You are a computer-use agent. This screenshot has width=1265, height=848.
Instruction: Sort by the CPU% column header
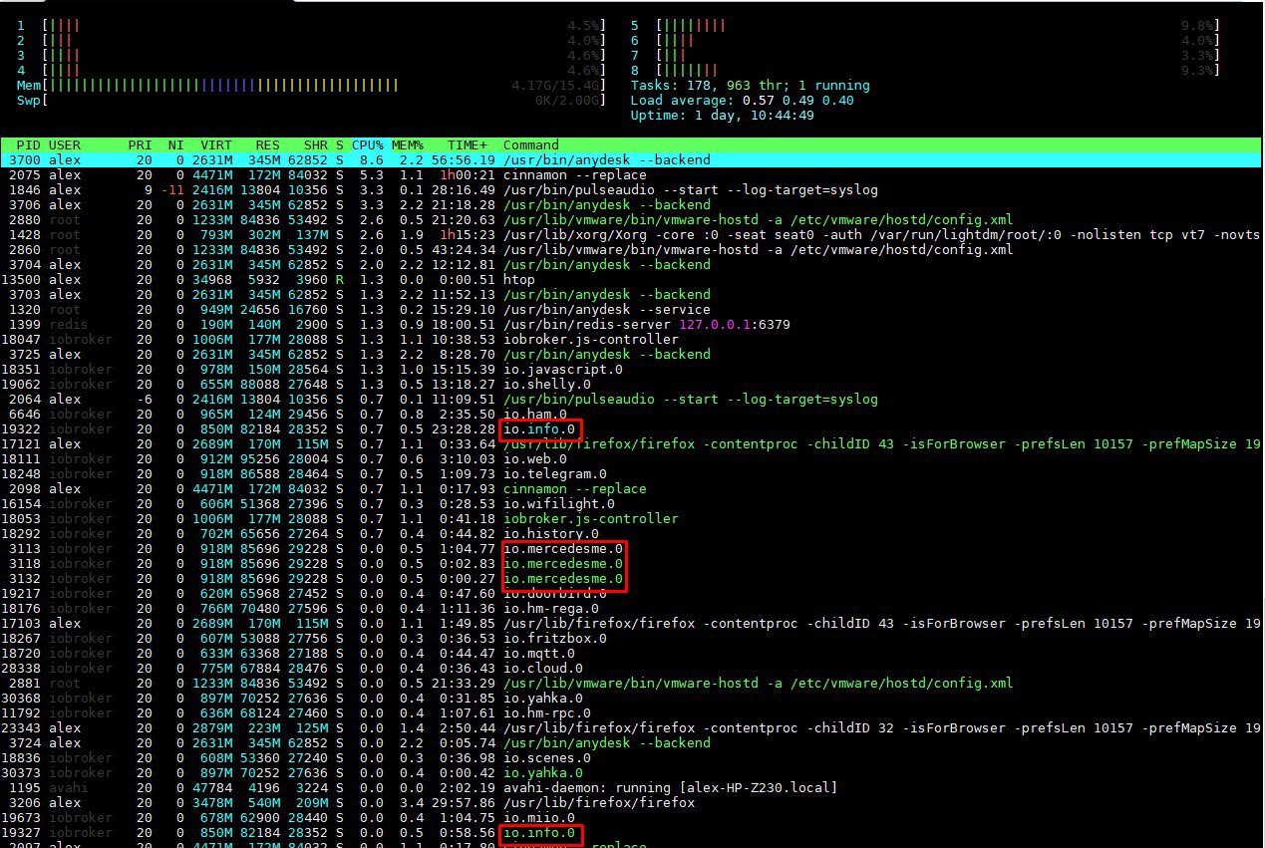pos(367,144)
